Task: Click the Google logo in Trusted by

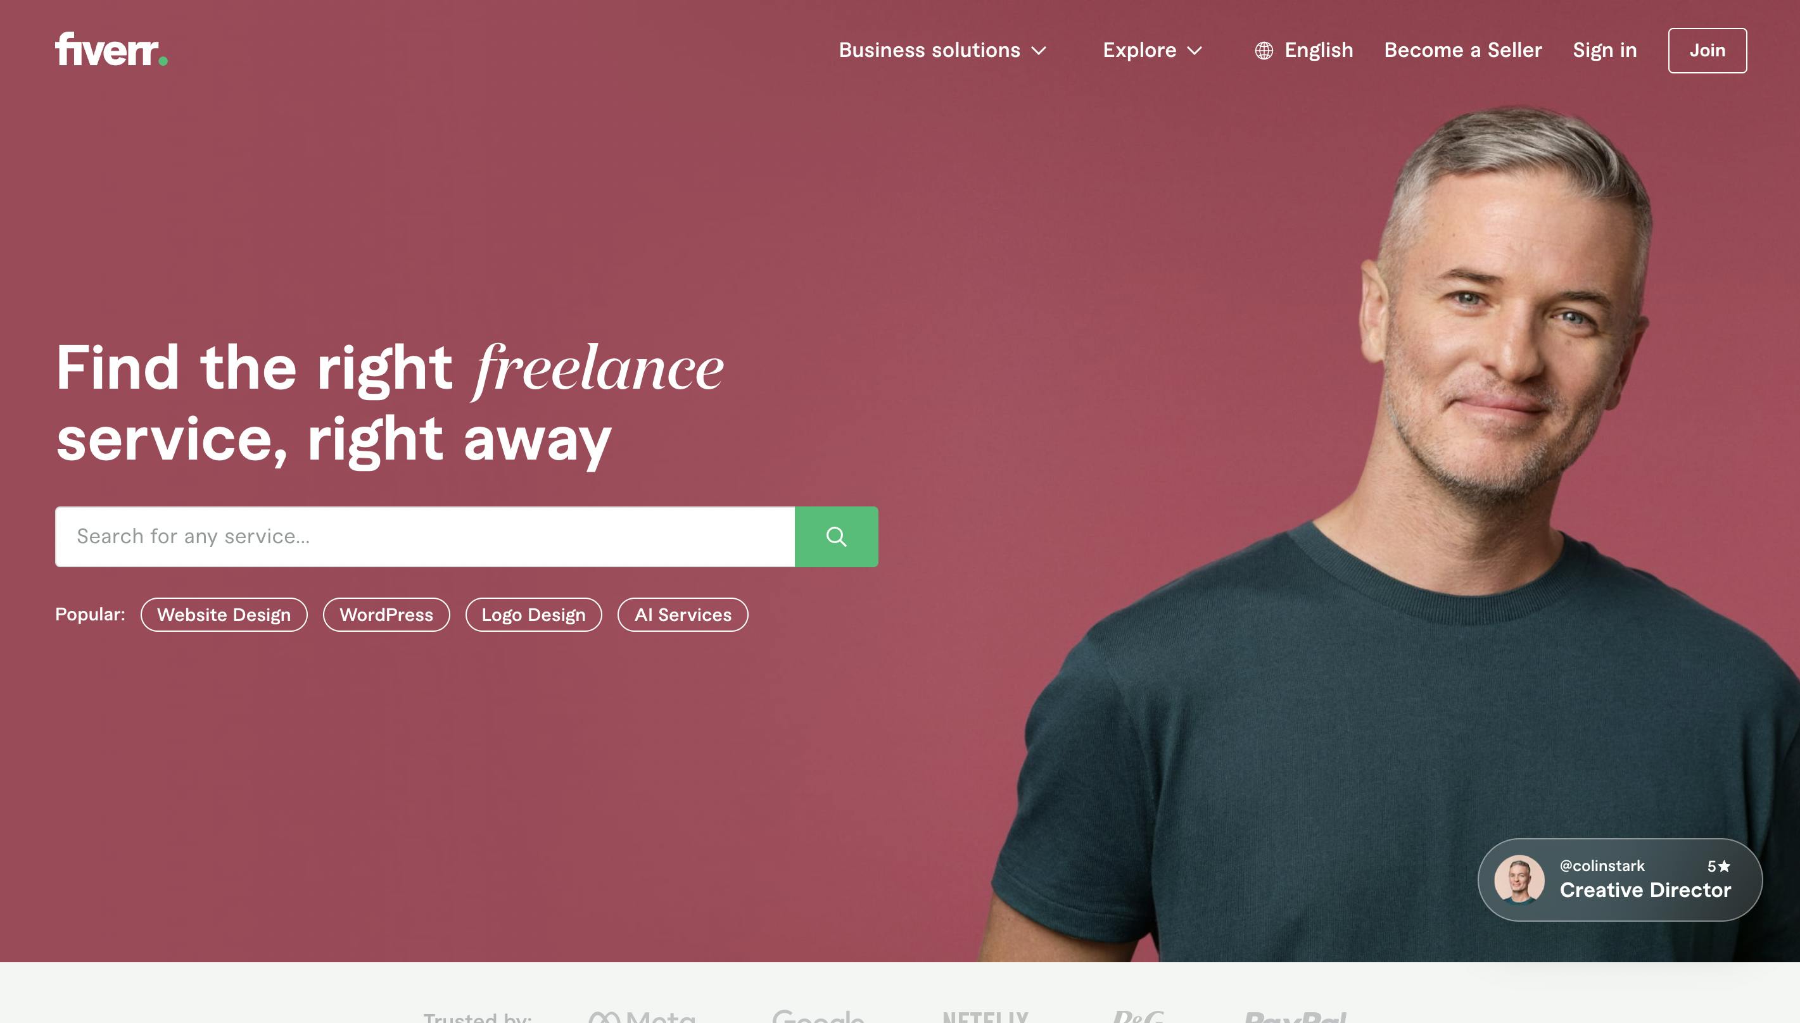Action: tap(818, 1017)
